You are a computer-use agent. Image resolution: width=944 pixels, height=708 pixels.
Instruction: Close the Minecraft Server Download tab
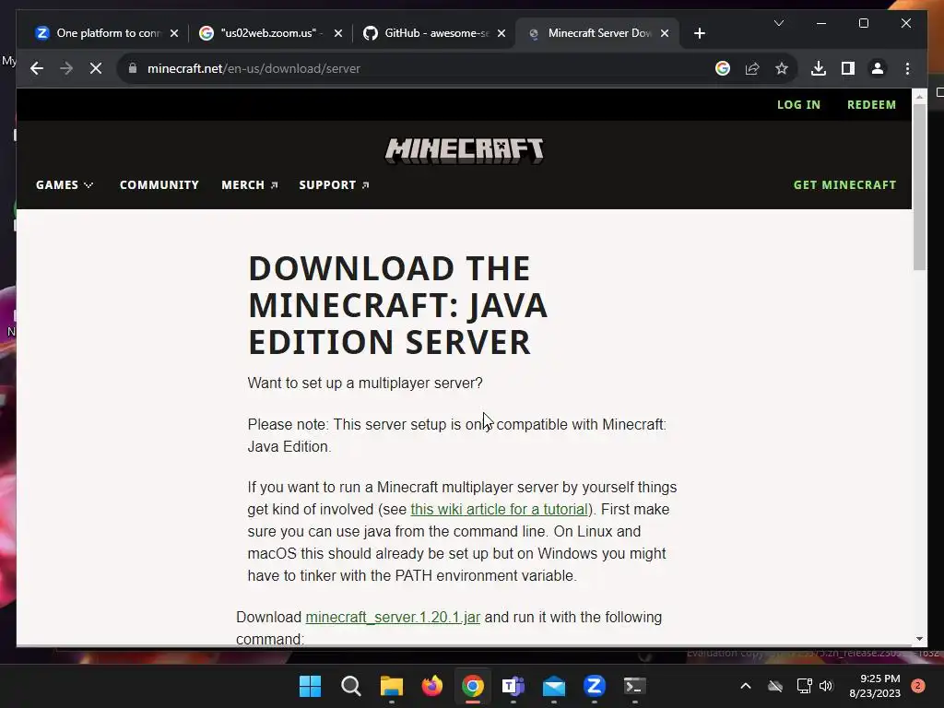pyautogui.click(x=665, y=33)
